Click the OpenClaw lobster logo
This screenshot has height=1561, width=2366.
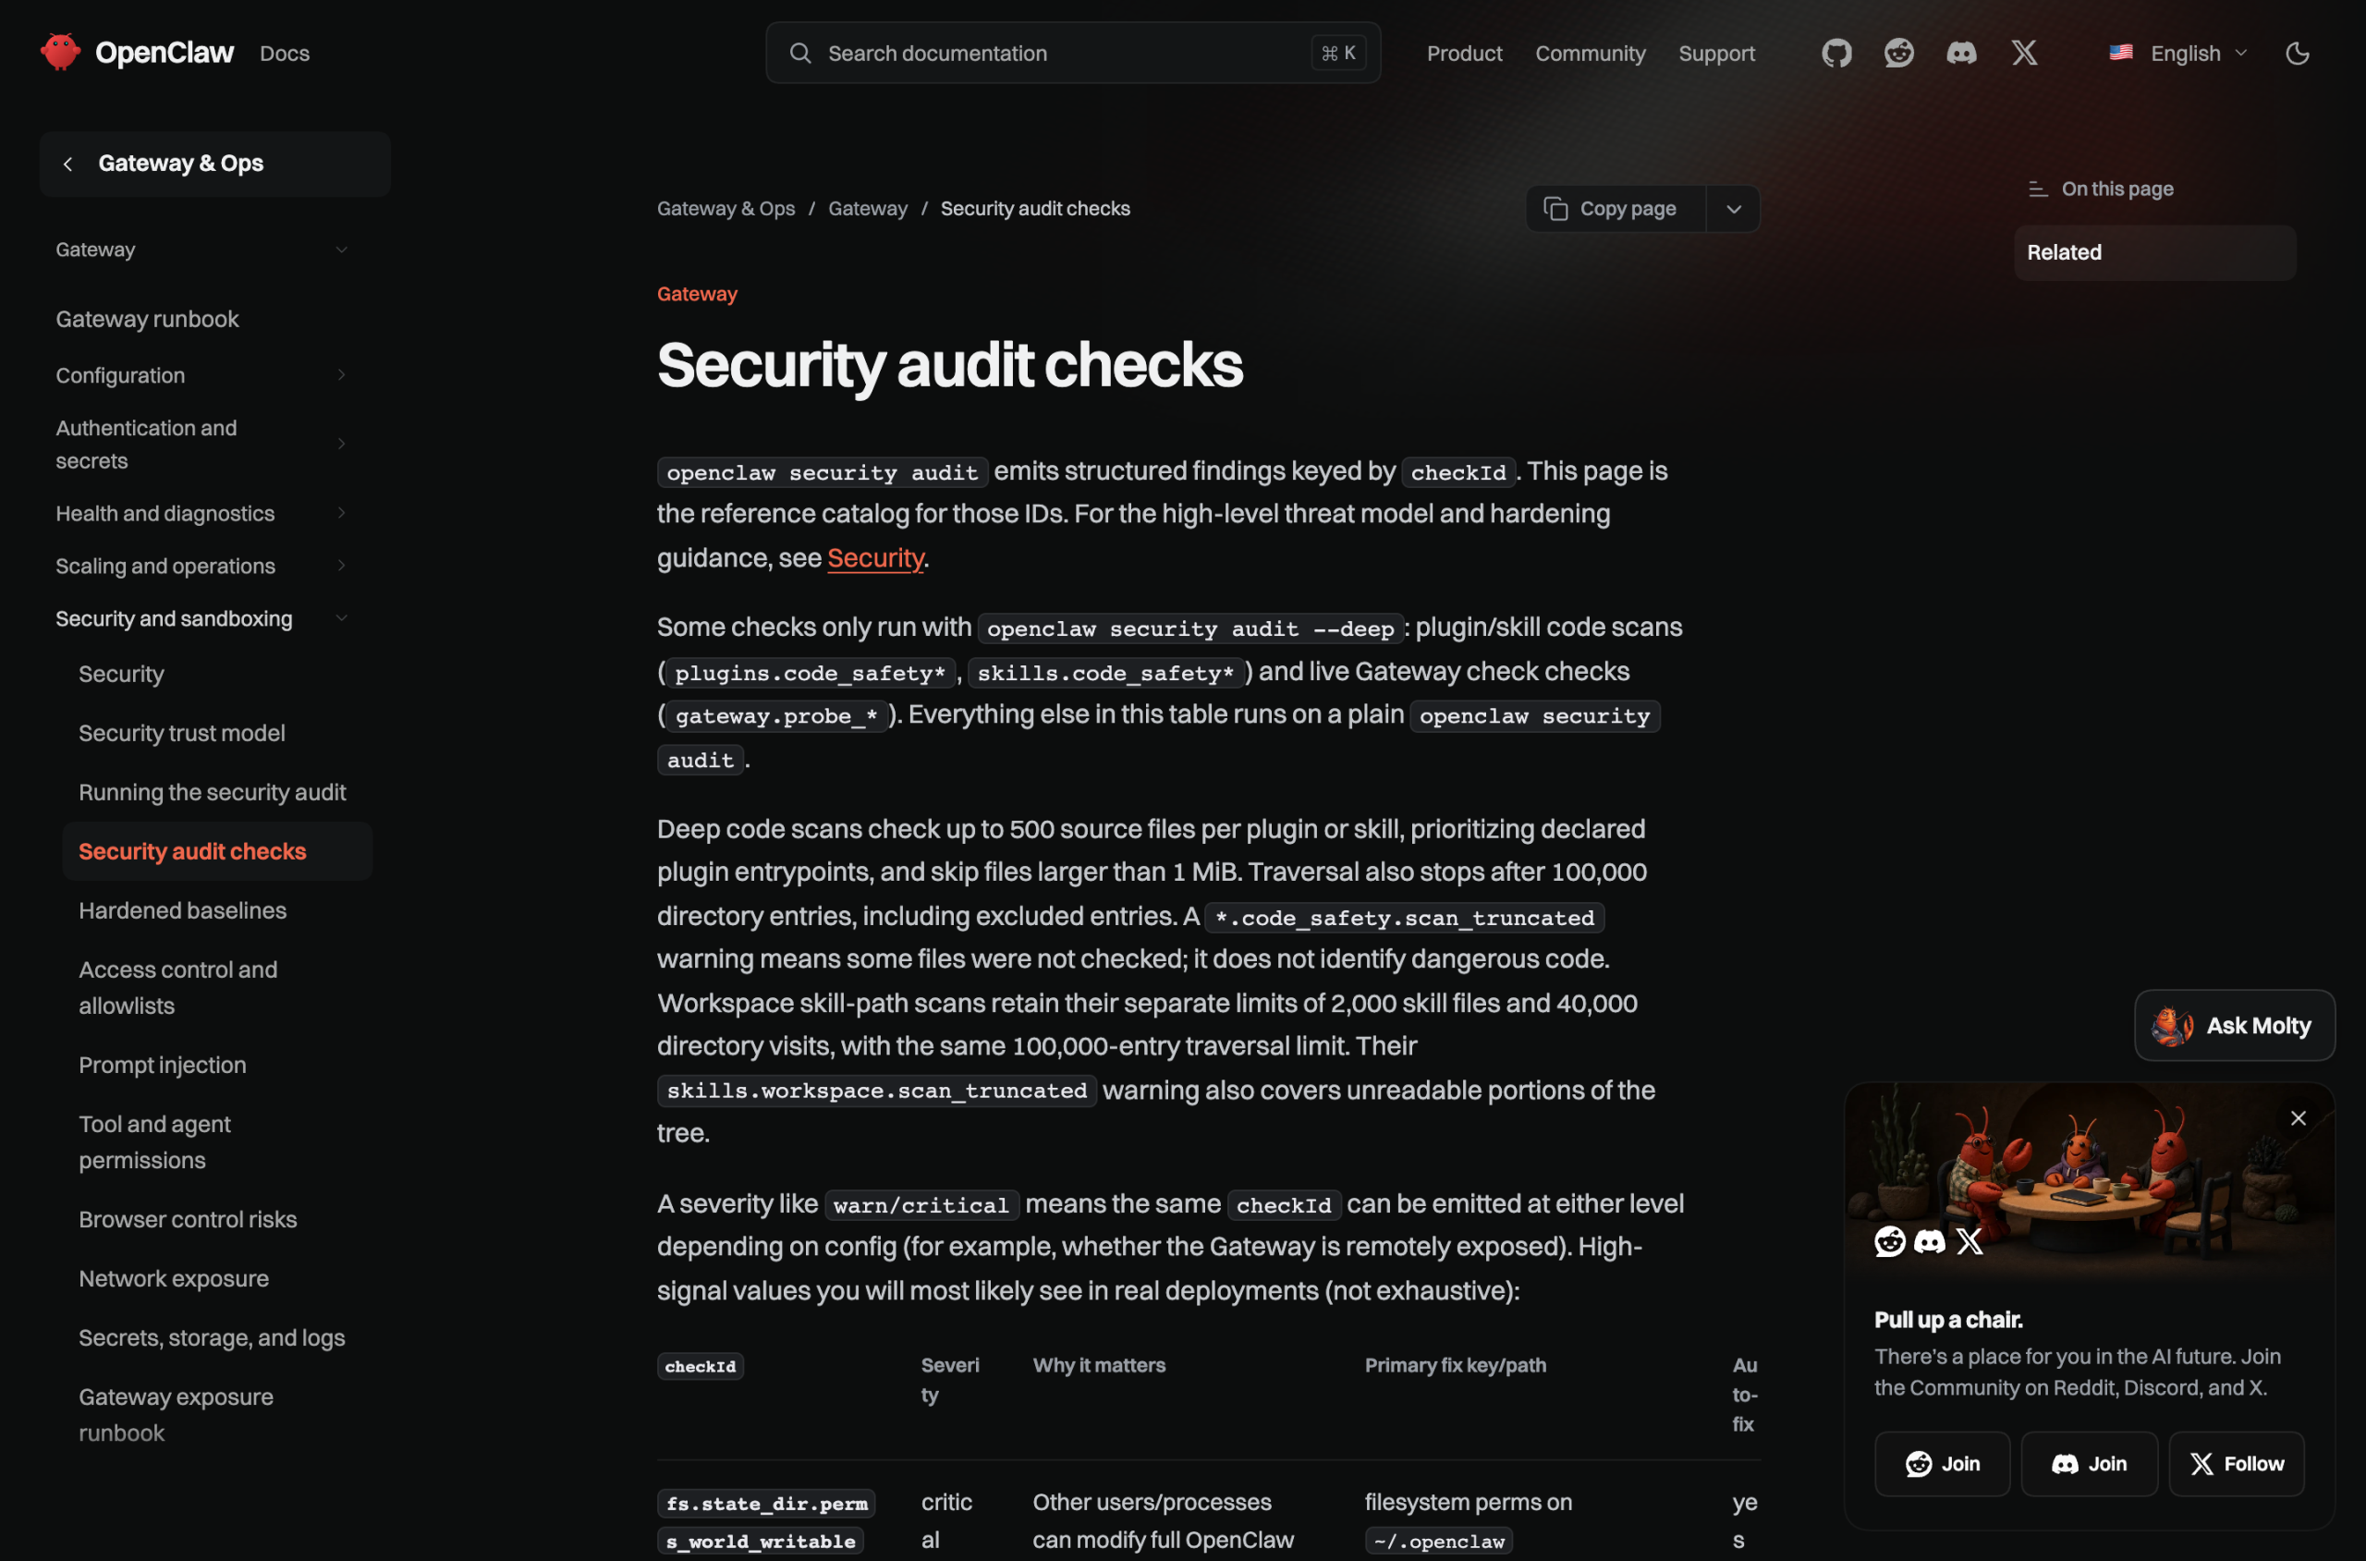(x=60, y=52)
